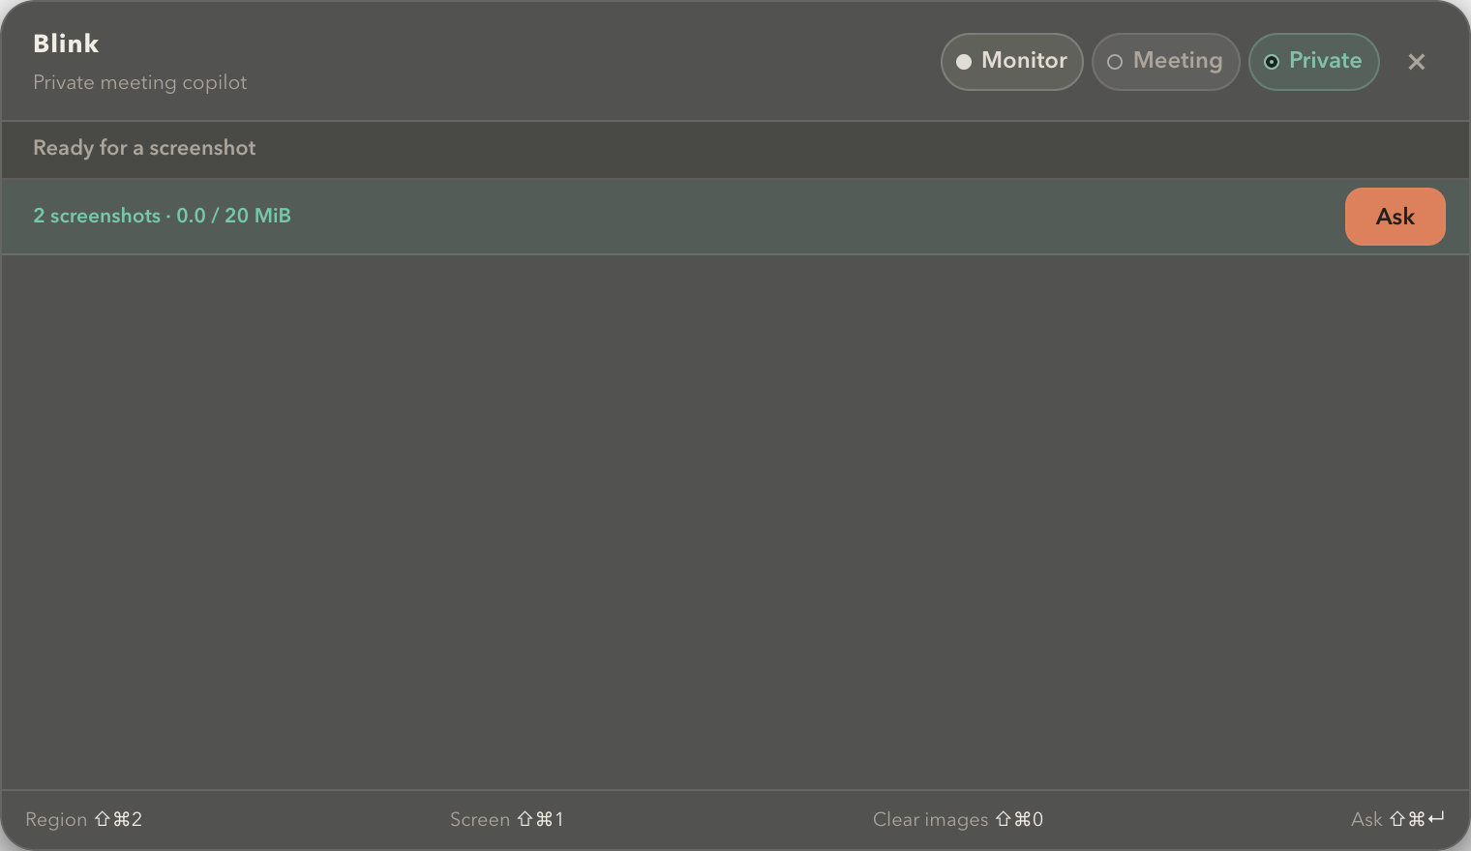Click Clear images in the footer
Viewport: 1471px width, 851px height.
(x=958, y=819)
